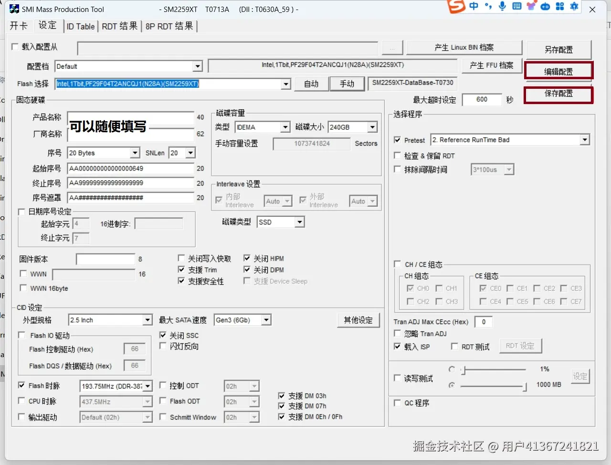Click the 终止序号 input field

131,183
